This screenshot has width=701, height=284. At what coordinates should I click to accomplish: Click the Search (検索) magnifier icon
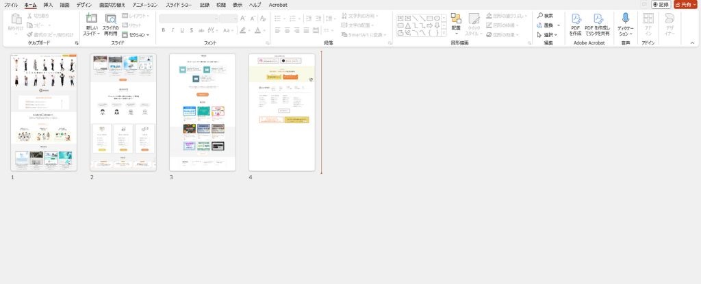(x=540, y=16)
